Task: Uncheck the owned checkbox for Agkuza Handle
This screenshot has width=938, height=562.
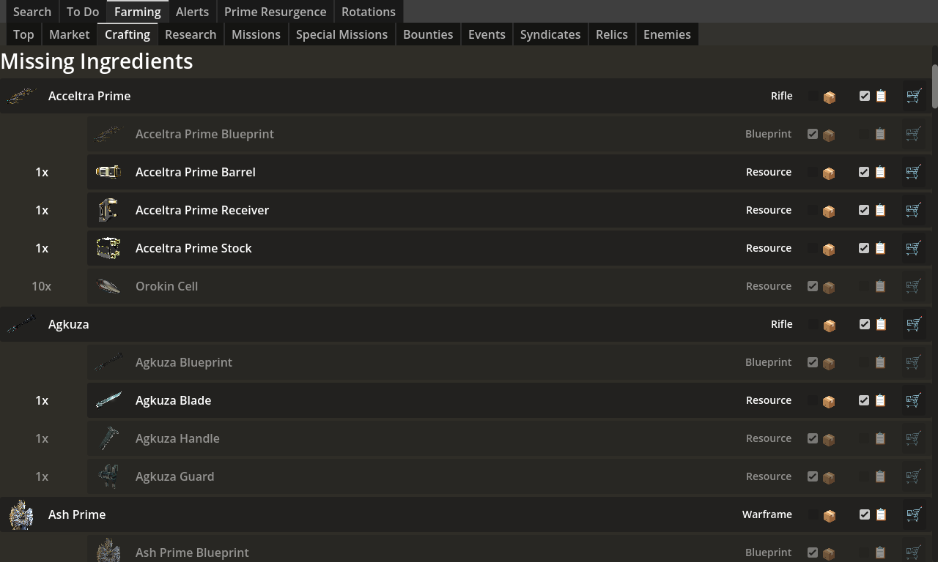Action: [813, 438]
